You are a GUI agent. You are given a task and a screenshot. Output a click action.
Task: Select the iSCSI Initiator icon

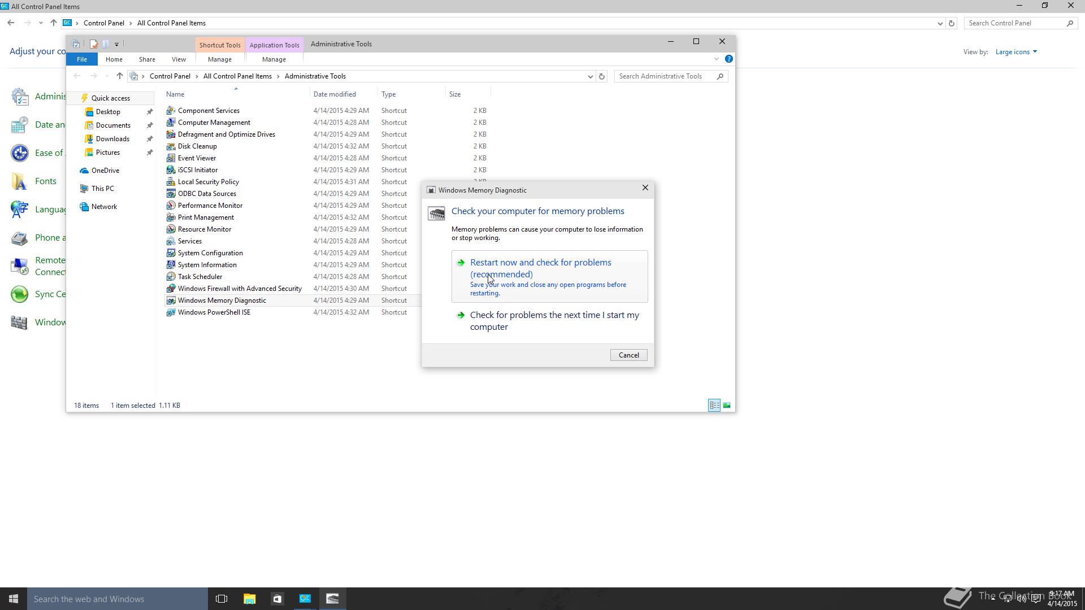click(171, 170)
